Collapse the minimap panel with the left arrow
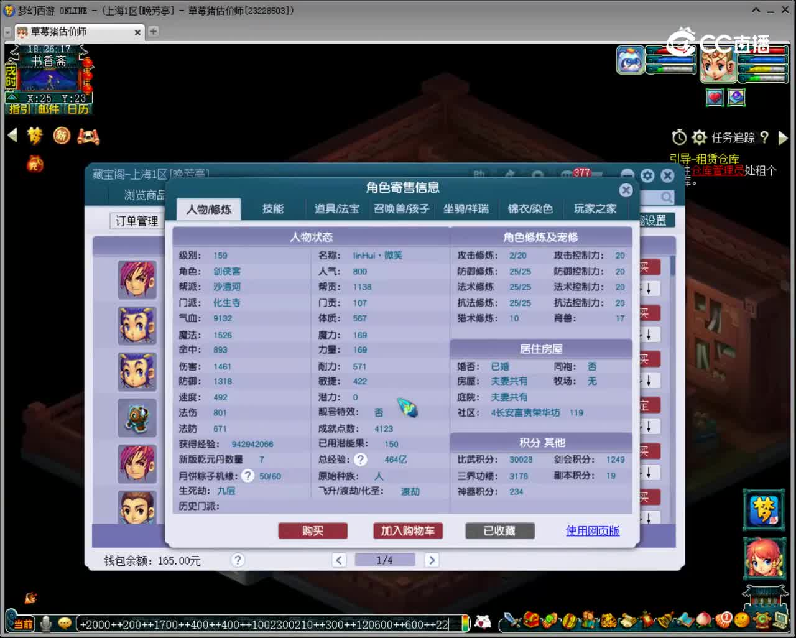Image resolution: width=796 pixels, height=638 pixels. 12,136
